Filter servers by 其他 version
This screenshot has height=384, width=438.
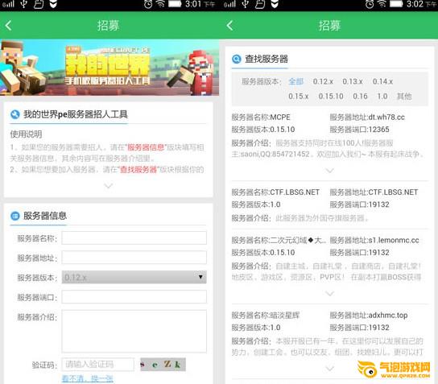404,97
